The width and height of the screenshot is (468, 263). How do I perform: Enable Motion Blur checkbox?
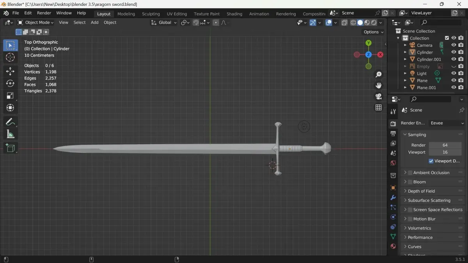pos(410,219)
